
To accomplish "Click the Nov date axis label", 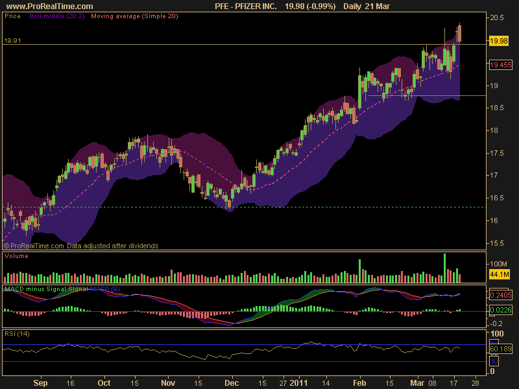I will click(x=168, y=383).
